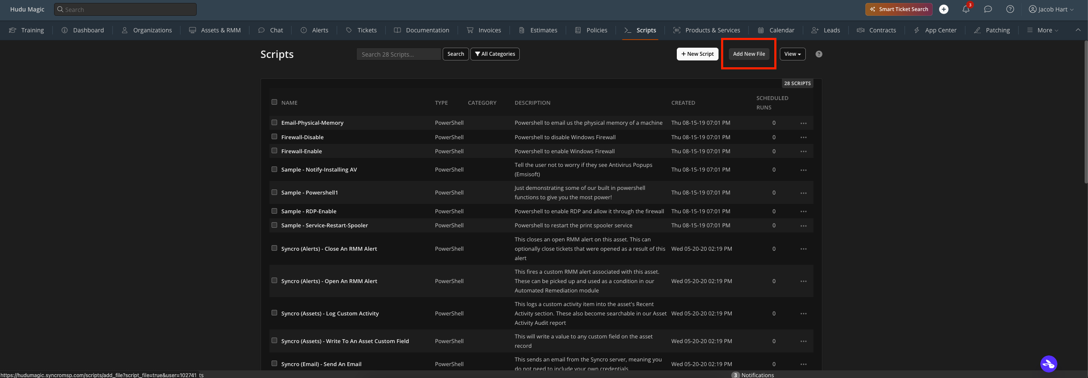Open the notifications bell icon
The image size is (1088, 378).
pyautogui.click(x=966, y=9)
